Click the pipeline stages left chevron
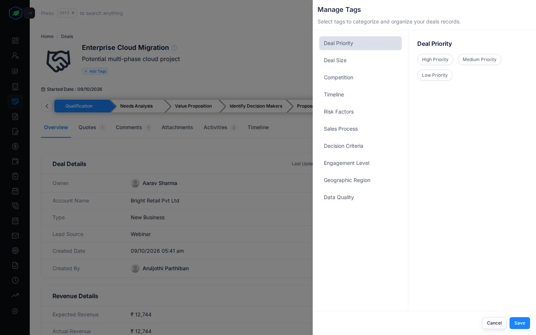This screenshot has width=536, height=335. coord(47,106)
